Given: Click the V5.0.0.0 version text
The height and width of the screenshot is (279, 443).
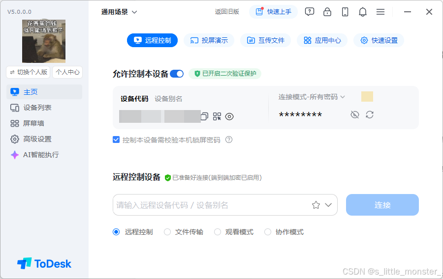Looking at the screenshot, I should pos(19,12).
